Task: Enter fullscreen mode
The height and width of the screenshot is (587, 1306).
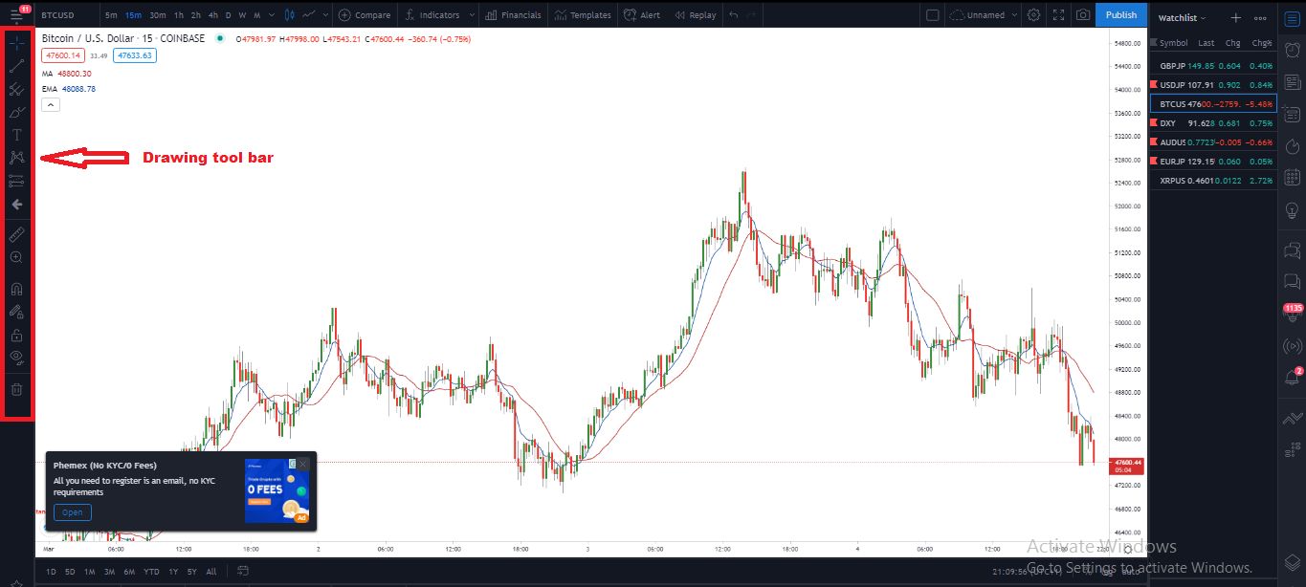Action: pos(1058,15)
